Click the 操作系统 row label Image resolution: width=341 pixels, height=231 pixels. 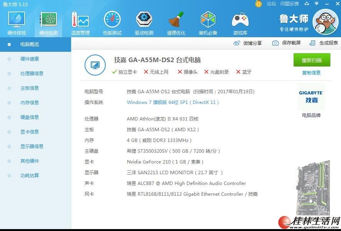click(x=94, y=102)
